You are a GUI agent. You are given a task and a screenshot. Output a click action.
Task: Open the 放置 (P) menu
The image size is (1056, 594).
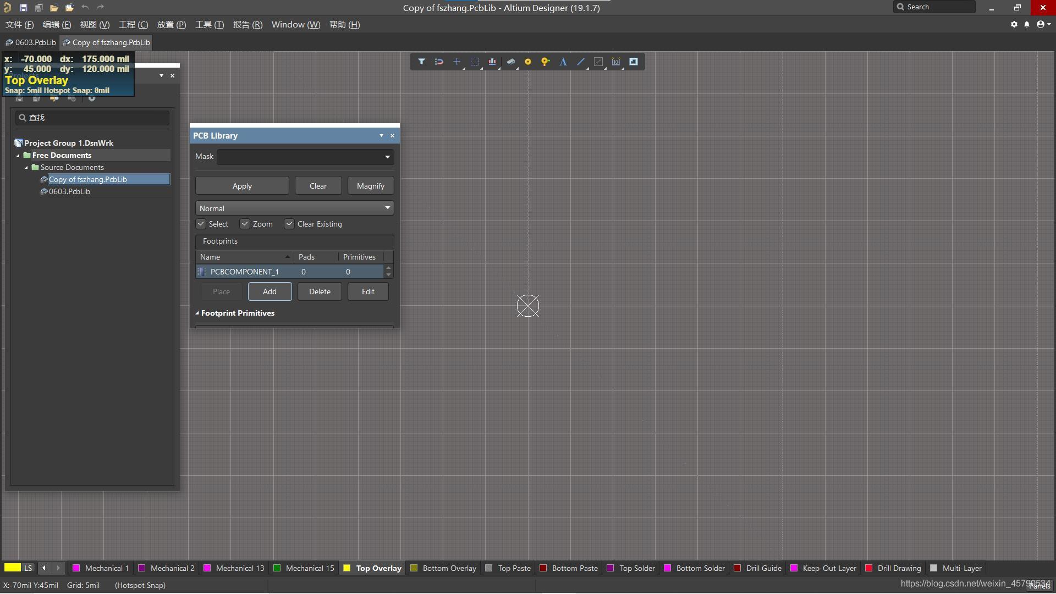(172, 25)
